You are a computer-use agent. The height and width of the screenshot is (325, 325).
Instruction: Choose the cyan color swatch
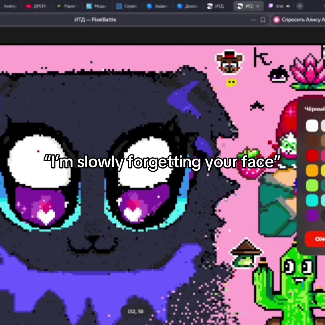pos(312,200)
